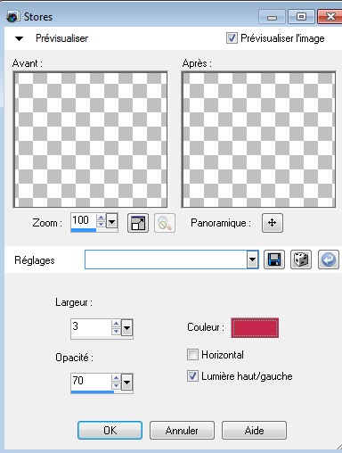Click the fit preview to window icon
The width and height of the screenshot is (342, 453).
pos(138,223)
